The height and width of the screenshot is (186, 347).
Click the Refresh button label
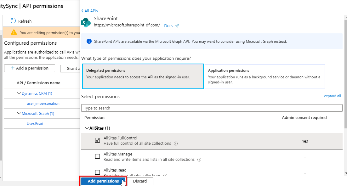tap(25, 21)
